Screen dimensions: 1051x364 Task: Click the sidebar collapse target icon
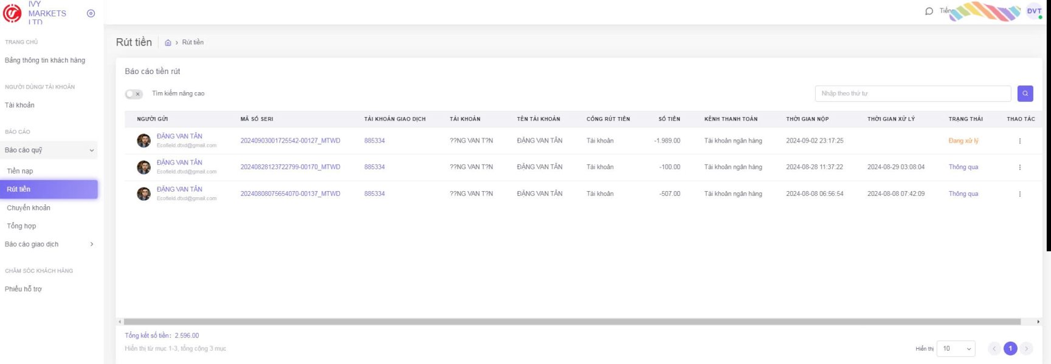(x=91, y=13)
